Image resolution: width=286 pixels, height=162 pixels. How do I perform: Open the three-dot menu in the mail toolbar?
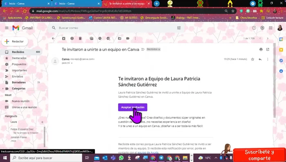135,38
